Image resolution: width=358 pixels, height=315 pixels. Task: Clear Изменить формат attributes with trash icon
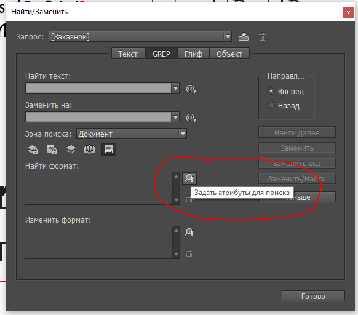click(189, 253)
